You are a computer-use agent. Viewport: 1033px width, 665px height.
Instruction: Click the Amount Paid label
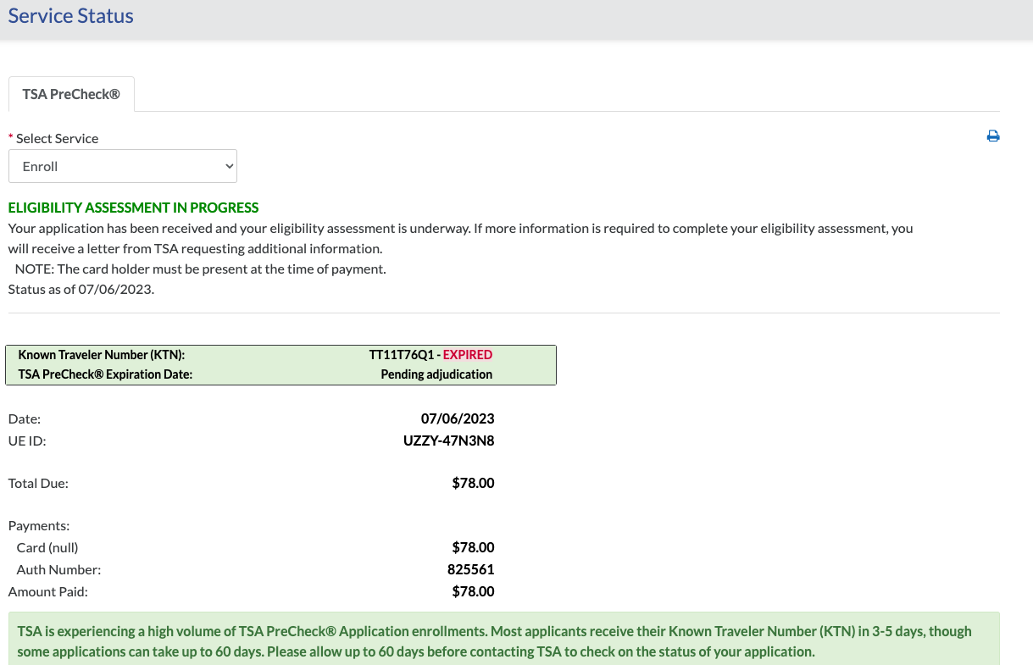click(48, 592)
